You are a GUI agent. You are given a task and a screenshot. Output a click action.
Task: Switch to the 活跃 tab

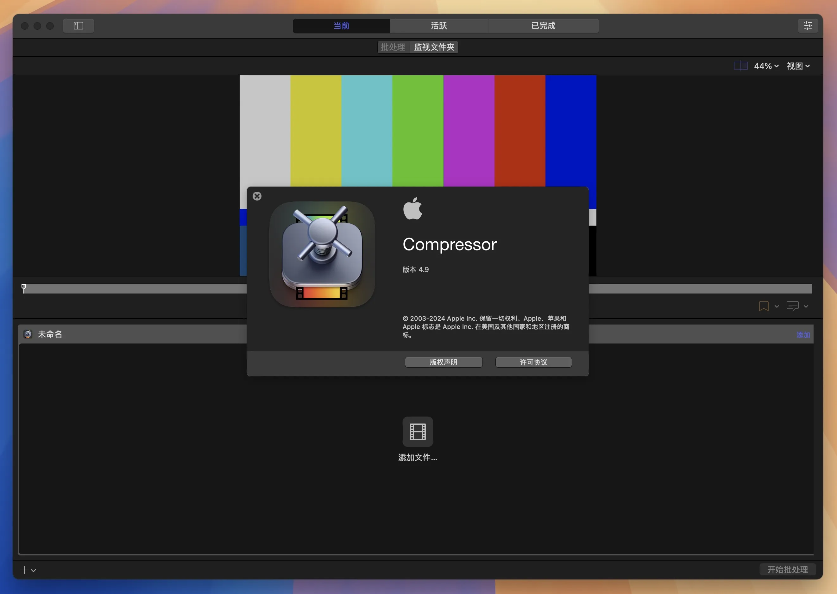[439, 26]
